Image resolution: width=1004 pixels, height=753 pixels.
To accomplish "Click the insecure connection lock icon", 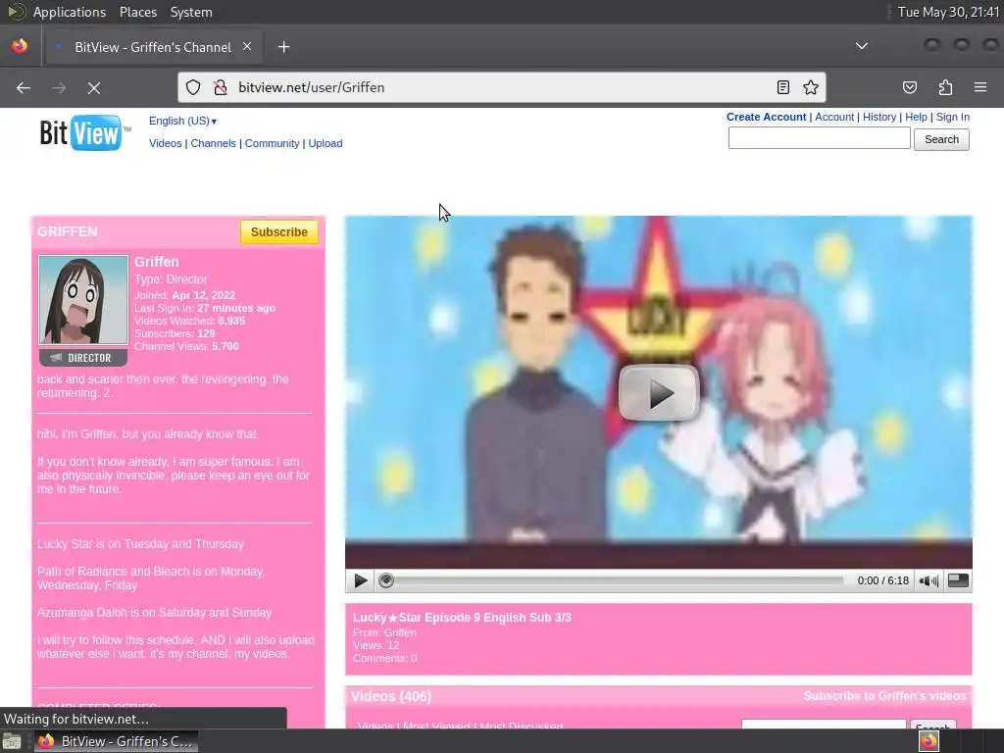I will point(221,87).
